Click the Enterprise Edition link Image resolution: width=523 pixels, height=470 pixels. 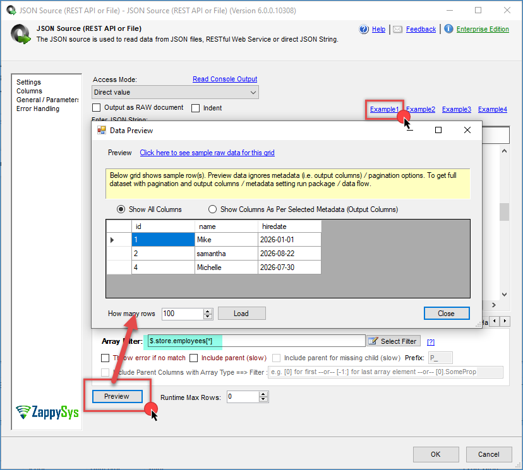[x=483, y=29]
